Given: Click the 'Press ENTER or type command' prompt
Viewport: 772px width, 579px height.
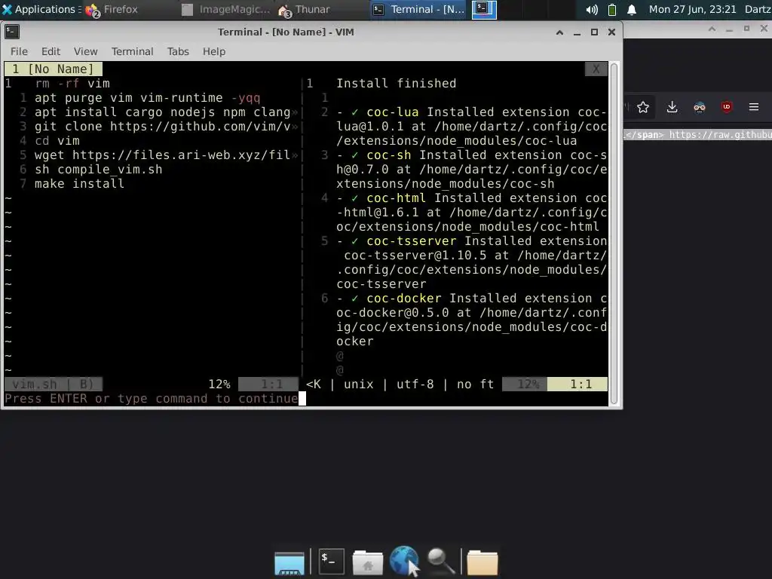Looking at the screenshot, I should tap(151, 398).
